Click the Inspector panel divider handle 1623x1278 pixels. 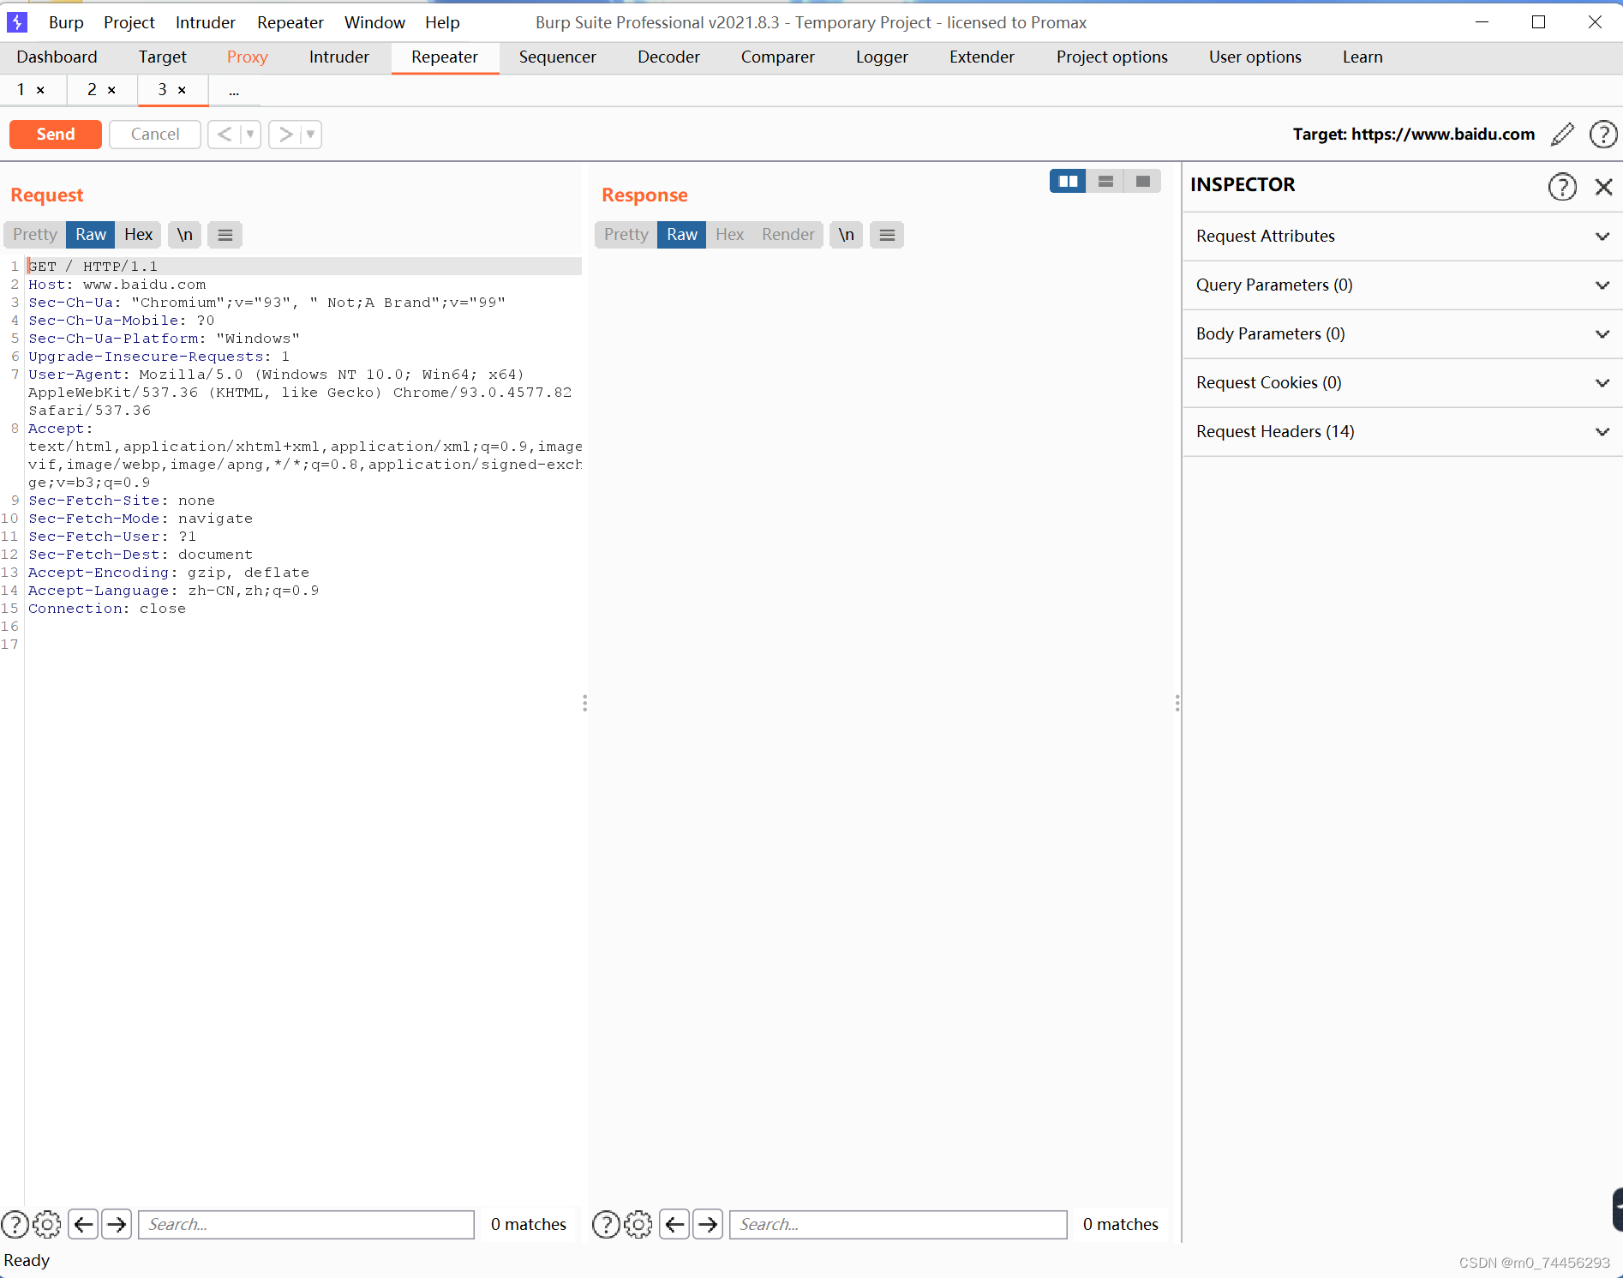pos(1177,703)
